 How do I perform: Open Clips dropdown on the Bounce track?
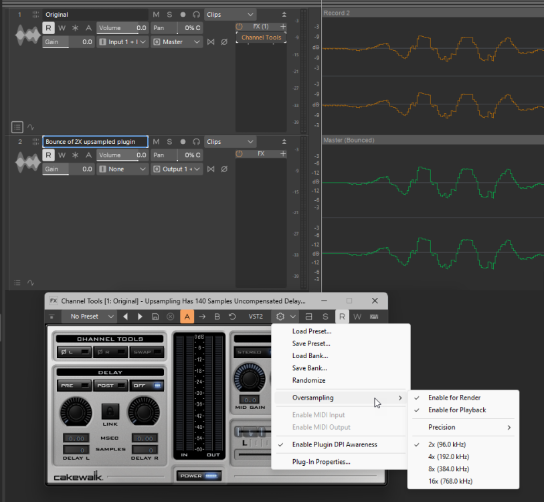(230, 142)
